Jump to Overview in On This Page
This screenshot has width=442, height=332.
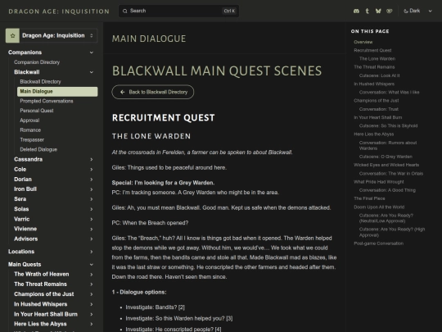point(363,42)
